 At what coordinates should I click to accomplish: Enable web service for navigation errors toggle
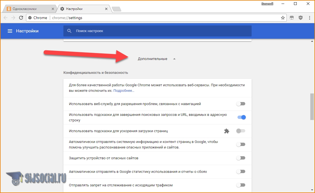tap(241, 104)
